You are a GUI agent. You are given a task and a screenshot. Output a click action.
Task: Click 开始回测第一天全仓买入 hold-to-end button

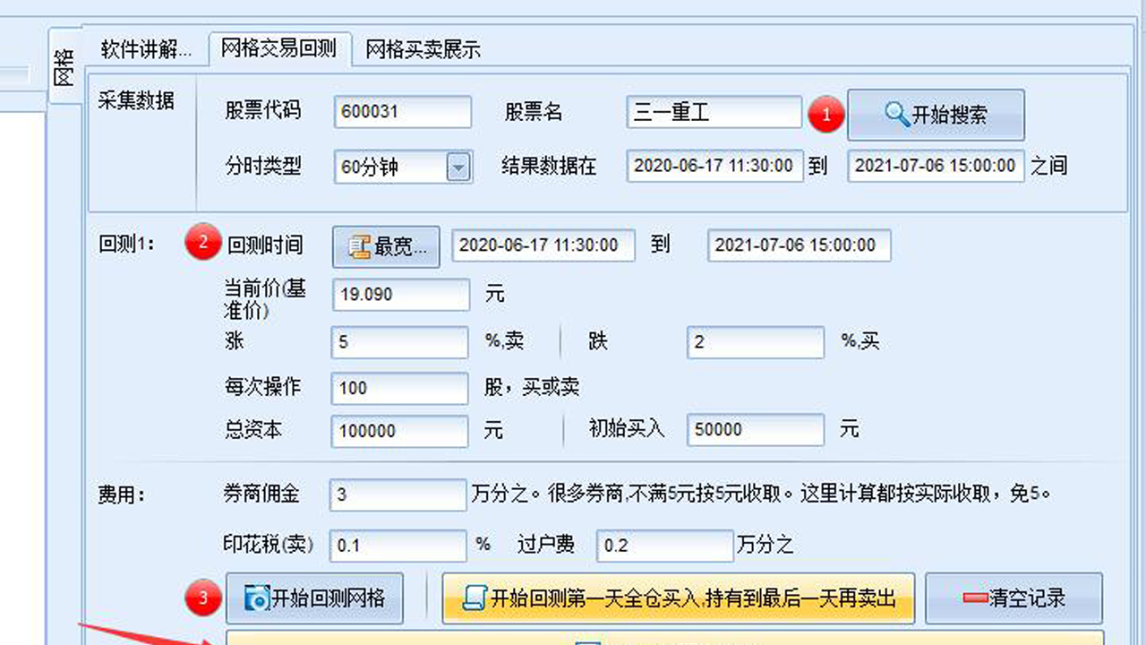click(x=679, y=598)
